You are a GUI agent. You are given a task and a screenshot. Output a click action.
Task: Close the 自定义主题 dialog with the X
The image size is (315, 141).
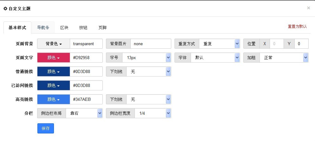(x=308, y=8)
